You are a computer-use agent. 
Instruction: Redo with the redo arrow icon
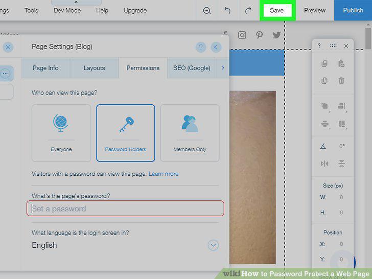pyautogui.click(x=248, y=10)
